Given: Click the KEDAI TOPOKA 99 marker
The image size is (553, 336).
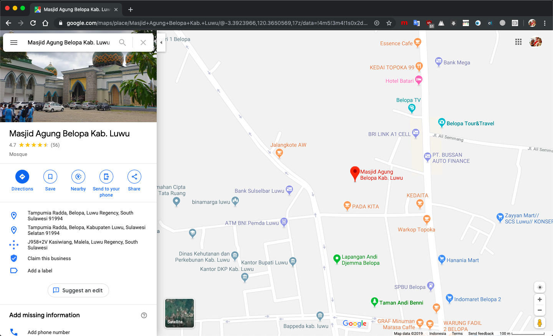Looking at the screenshot, I should point(419,67).
